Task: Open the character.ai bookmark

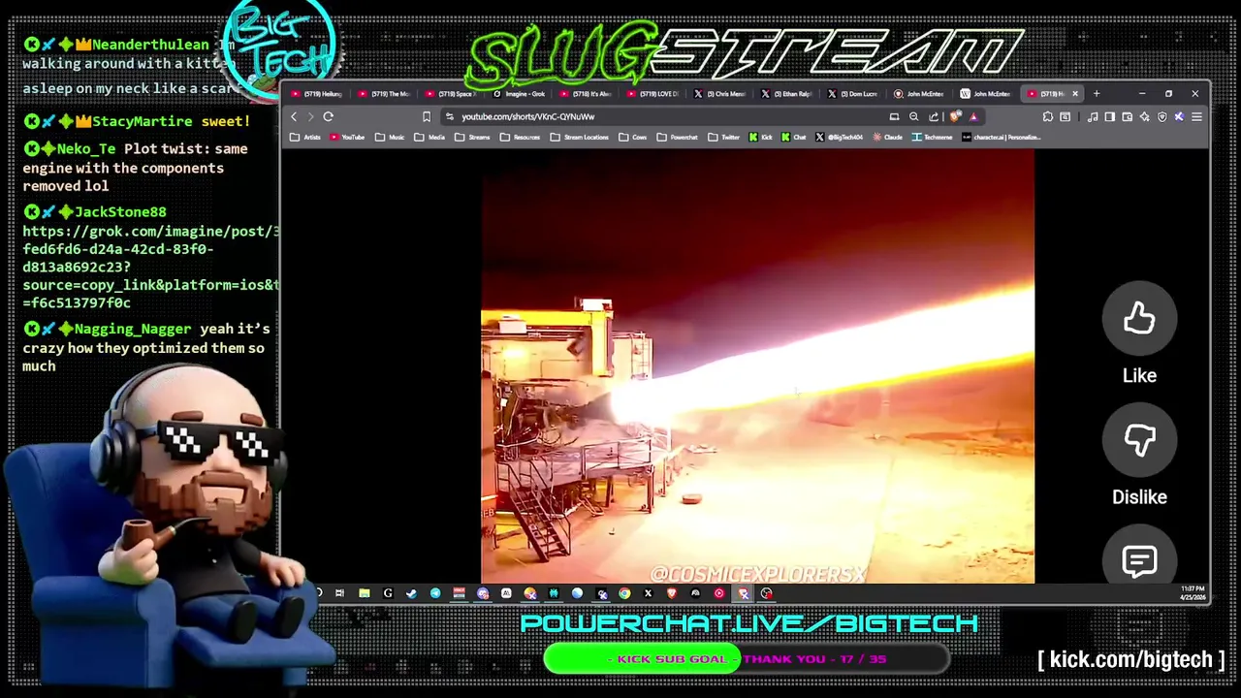Action: pos(1002,138)
